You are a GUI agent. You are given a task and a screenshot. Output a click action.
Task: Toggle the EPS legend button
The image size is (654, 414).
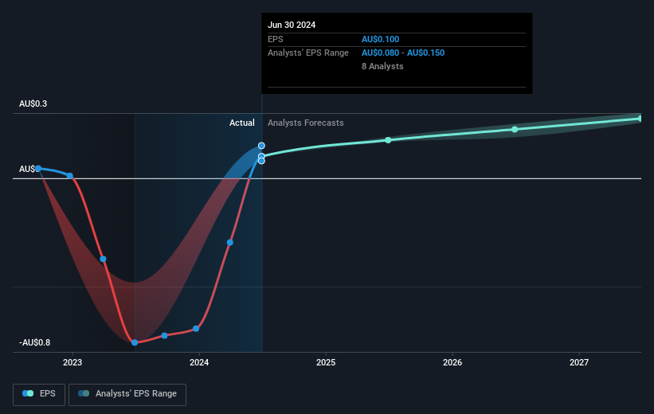tap(39, 394)
